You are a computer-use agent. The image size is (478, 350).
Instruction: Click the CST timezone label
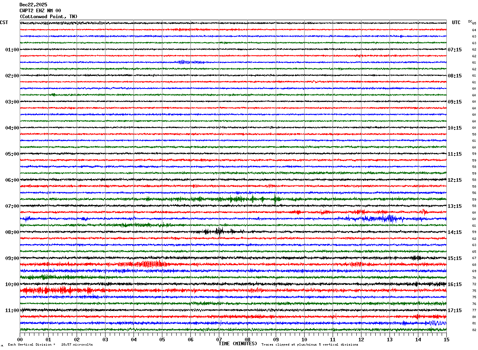coord(4,23)
